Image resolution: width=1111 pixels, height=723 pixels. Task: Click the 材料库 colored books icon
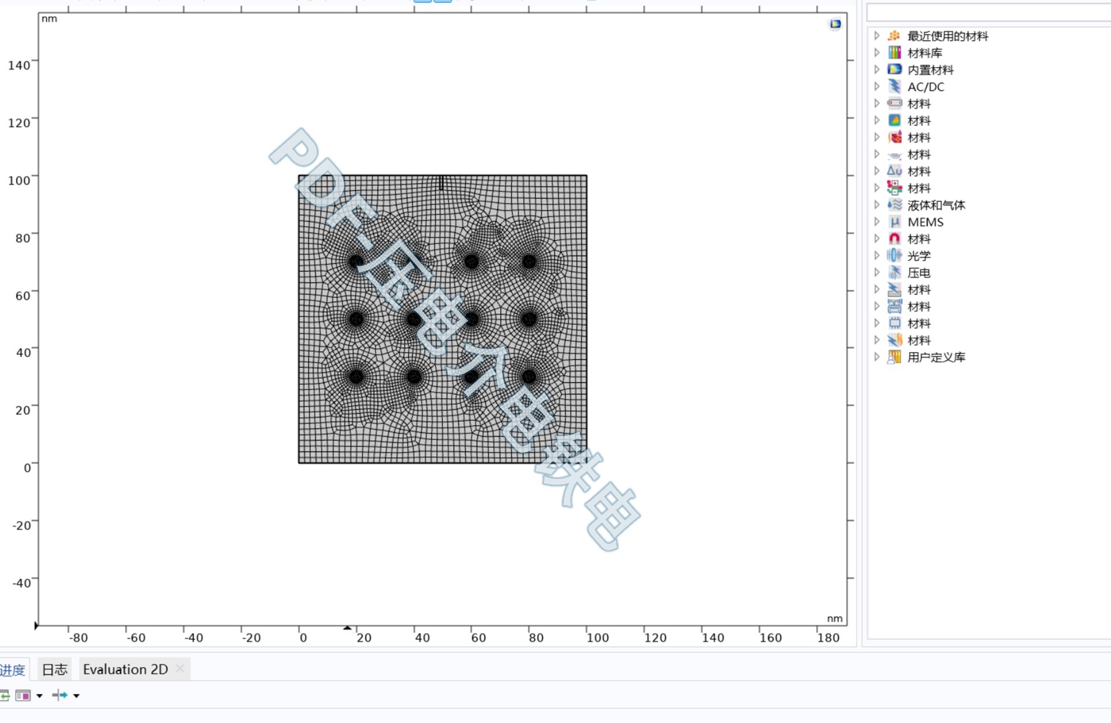click(895, 53)
